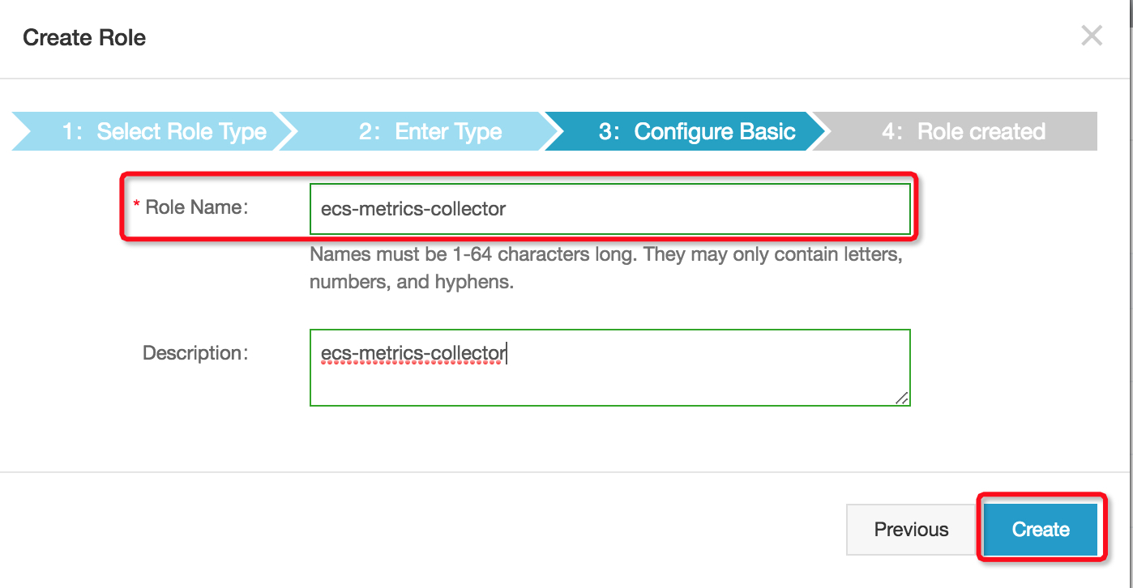Image resolution: width=1133 pixels, height=588 pixels.
Task: Click the Create Role dialog title
Action: click(x=84, y=37)
